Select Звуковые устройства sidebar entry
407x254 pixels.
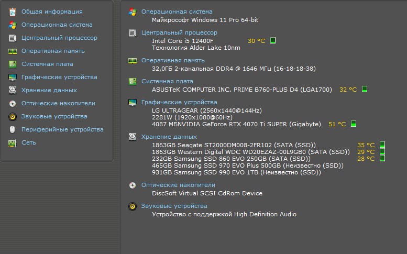coord(54,116)
